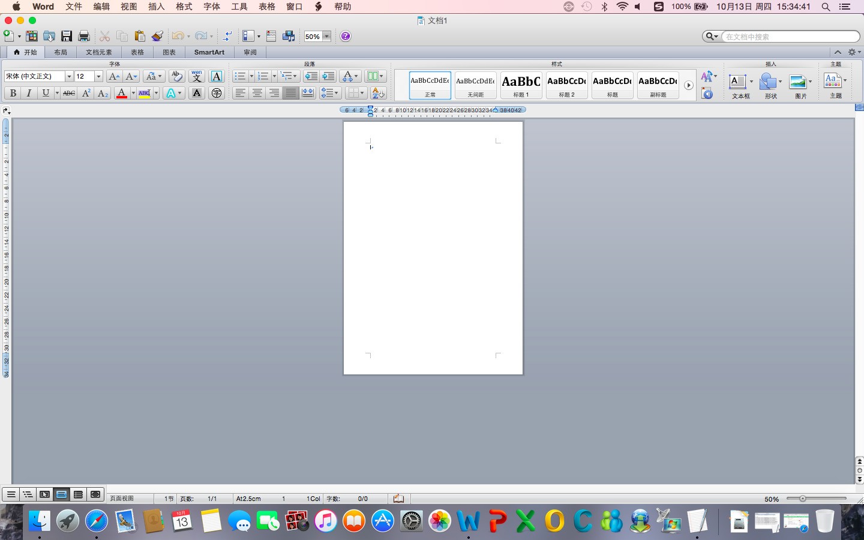Open the font name dropdown
Screen dimensions: 864x540
(x=69, y=76)
